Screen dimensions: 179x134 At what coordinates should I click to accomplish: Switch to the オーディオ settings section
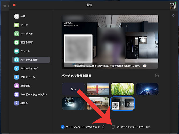pos(31,34)
